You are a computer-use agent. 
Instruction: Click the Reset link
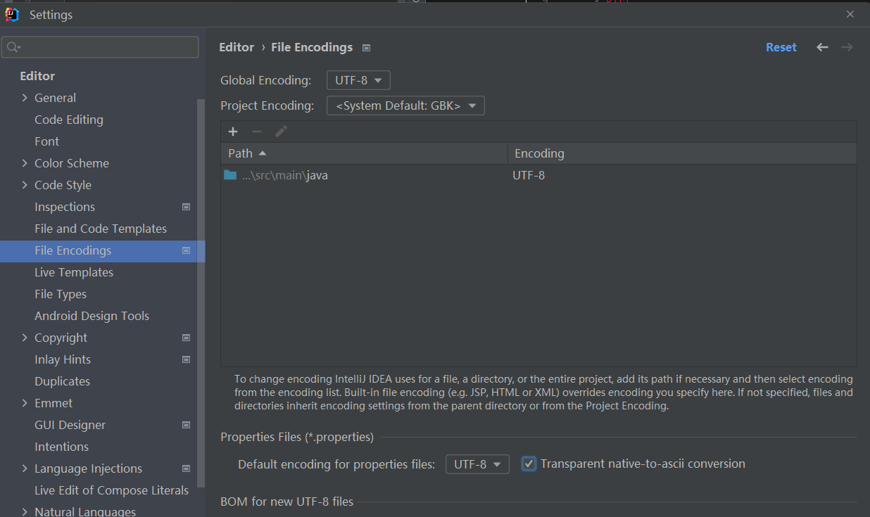(781, 47)
